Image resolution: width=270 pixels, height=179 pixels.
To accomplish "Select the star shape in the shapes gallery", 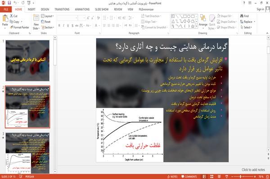I will coord(193,26).
